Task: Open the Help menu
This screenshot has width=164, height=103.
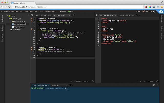Action: click(54, 11)
